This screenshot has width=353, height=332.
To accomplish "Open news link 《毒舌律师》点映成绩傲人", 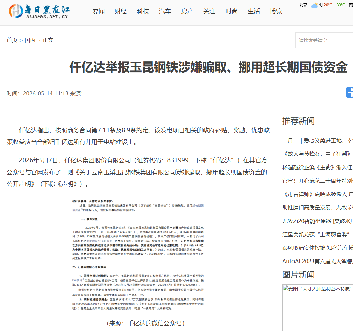I will click(x=318, y=194).
